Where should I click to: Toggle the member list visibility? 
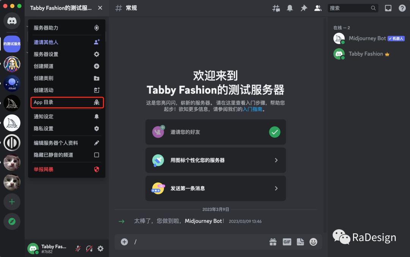coord(318,8)
